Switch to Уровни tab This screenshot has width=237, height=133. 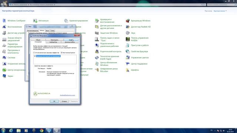71,40
